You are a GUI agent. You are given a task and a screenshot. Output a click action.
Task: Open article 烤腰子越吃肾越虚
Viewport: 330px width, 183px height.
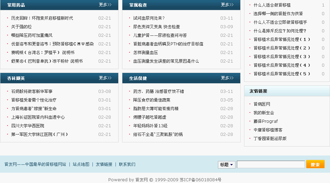(150, 117)
